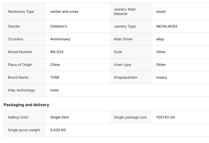Select the Necklaces Type label

pos(21,12)
